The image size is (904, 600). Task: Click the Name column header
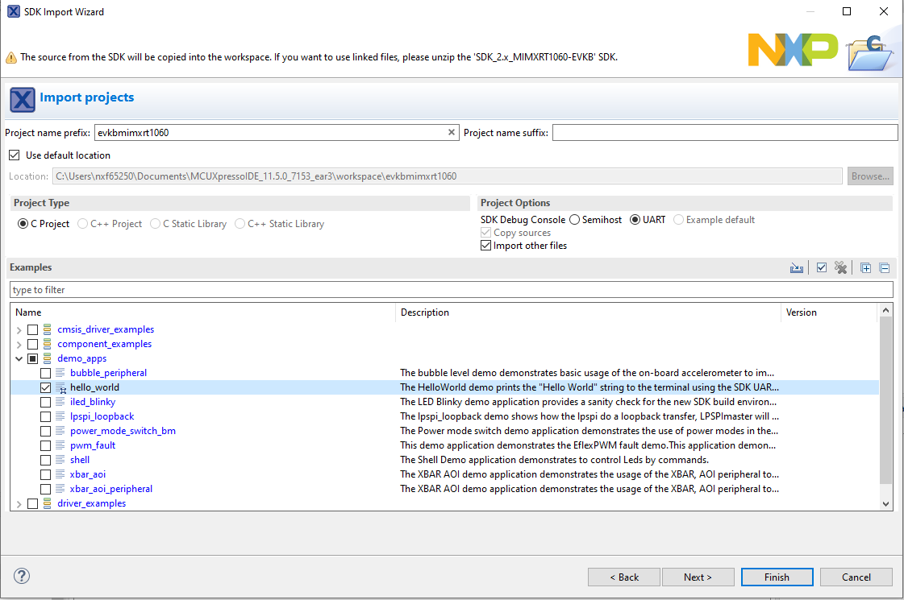[202, 312]
